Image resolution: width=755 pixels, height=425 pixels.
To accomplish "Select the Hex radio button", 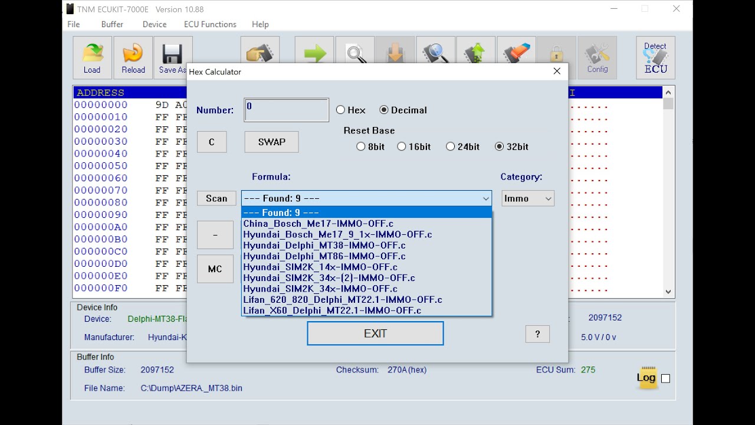I will coord(340,110).
